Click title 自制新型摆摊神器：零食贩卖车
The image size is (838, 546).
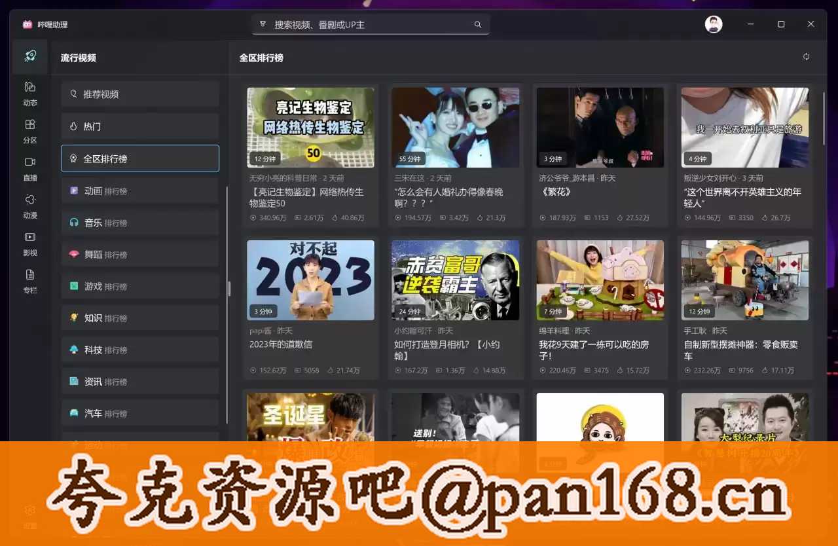740,350
